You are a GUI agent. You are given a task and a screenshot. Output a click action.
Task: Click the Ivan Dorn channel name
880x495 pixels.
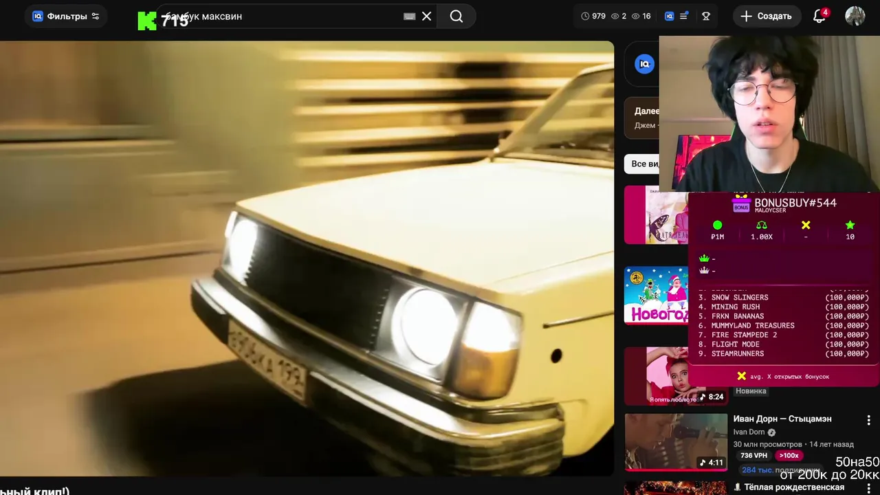tap(749, 432)
